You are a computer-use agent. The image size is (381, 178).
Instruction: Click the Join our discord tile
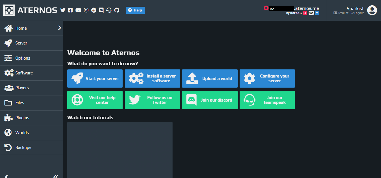210,100
